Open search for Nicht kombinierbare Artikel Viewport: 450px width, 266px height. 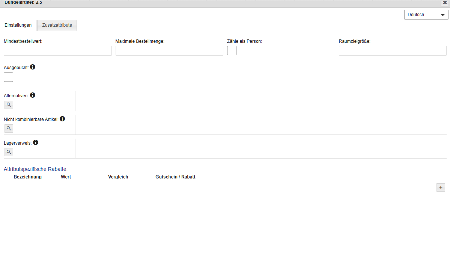pyautogui.click(x=8, y=128)
